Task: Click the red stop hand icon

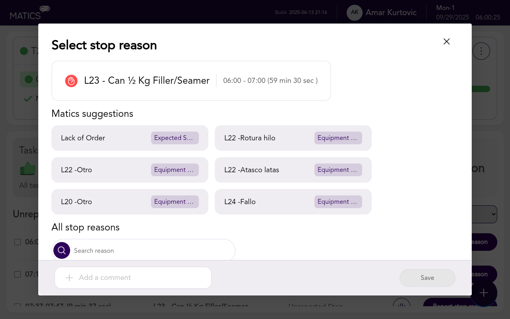Action: click(x=71, y=81)
